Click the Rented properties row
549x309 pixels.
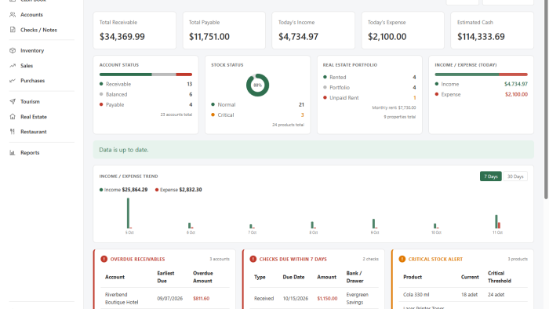tap(369, 77)
